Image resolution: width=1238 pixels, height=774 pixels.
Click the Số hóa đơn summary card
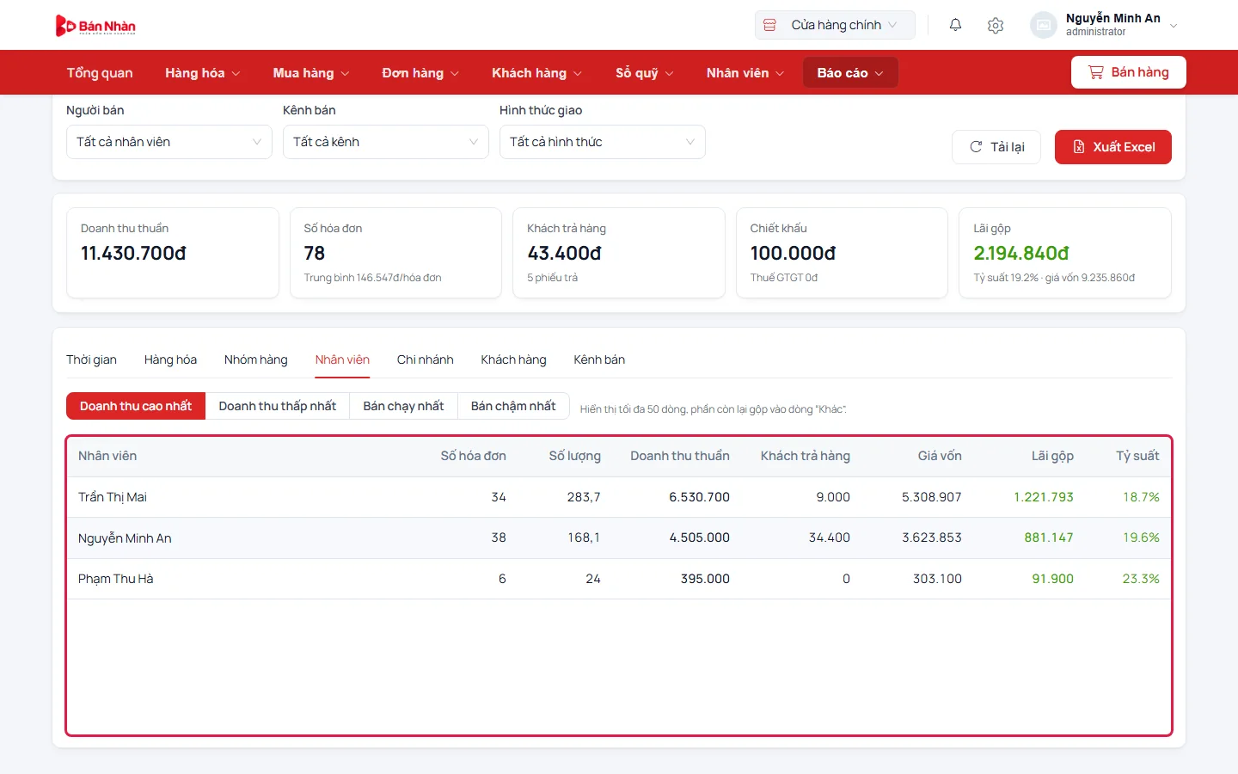coord(395,253)
